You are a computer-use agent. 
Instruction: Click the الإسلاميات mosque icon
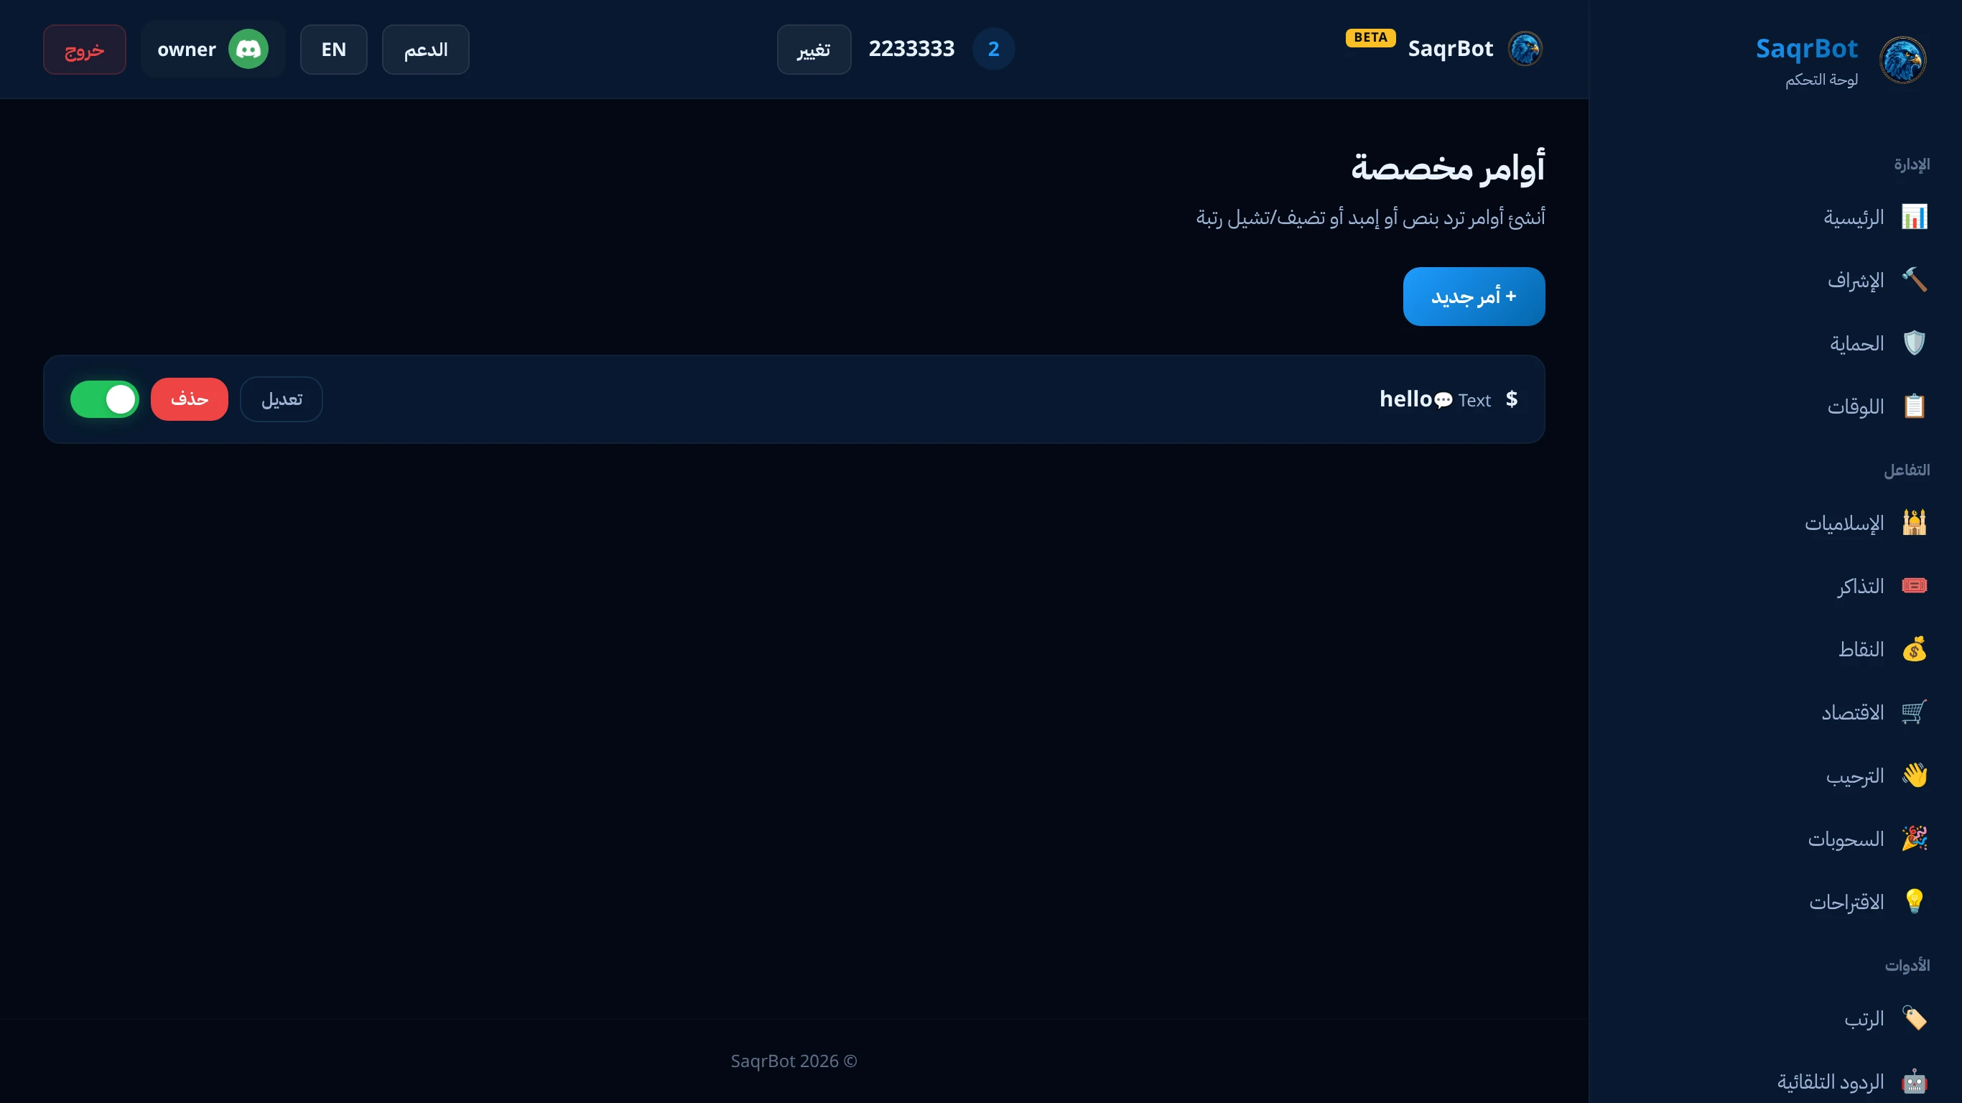[x=1914, y=523]
